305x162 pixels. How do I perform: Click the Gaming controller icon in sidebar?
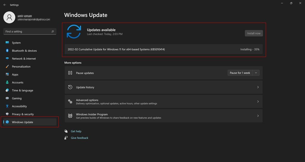(7, 98)
